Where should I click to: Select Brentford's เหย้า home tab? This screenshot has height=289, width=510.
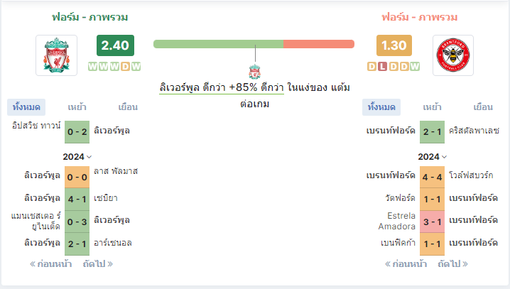click(x=432, y=107)
